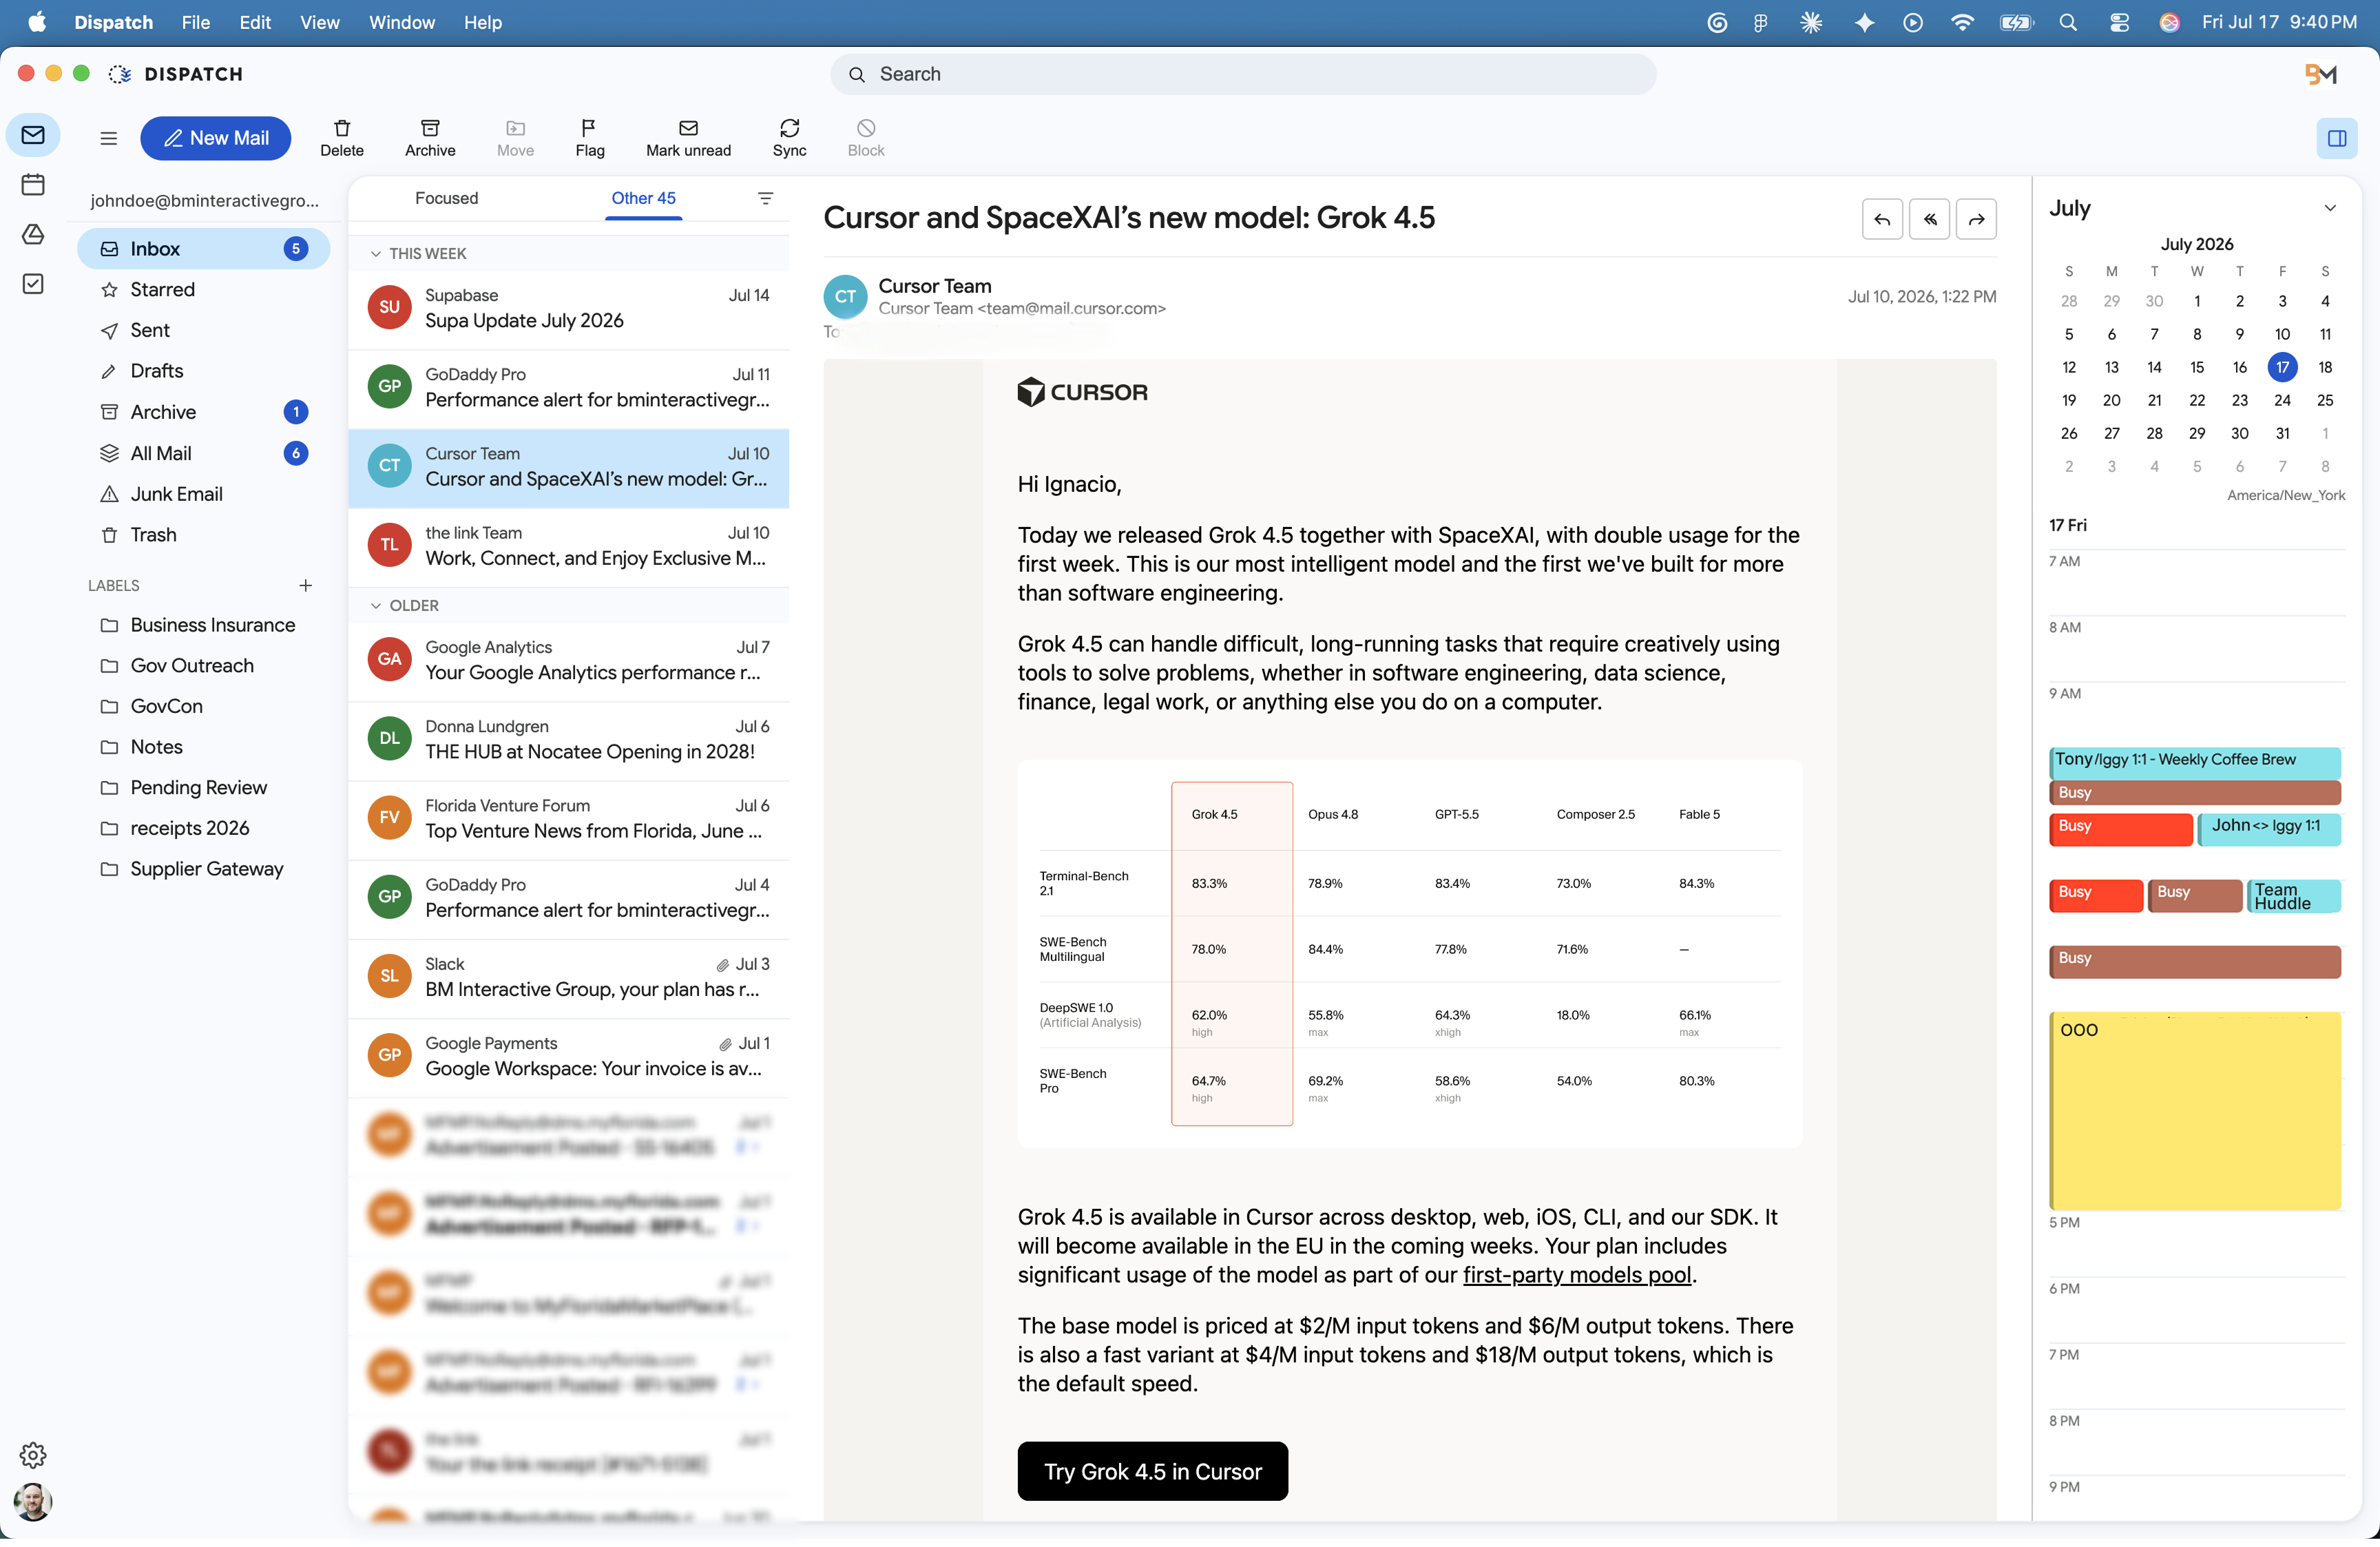Image resolution: width=2380 pixels, height=1547 pixels.
Task: Open Supabase Supa Update July 2026 email
Action: [568, 309]
